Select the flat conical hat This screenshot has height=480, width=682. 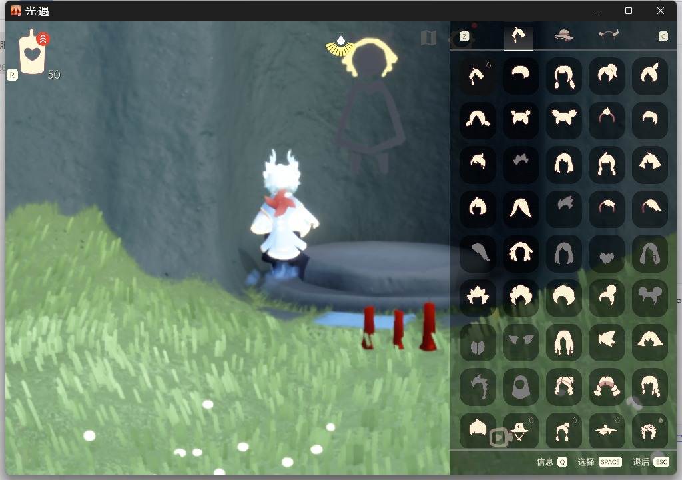tap(607, 431)
